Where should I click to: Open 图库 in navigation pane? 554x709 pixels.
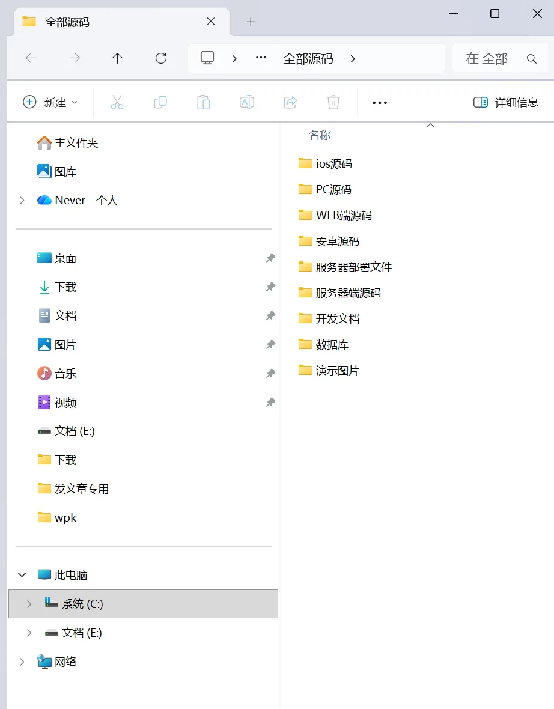coord(56,172)
